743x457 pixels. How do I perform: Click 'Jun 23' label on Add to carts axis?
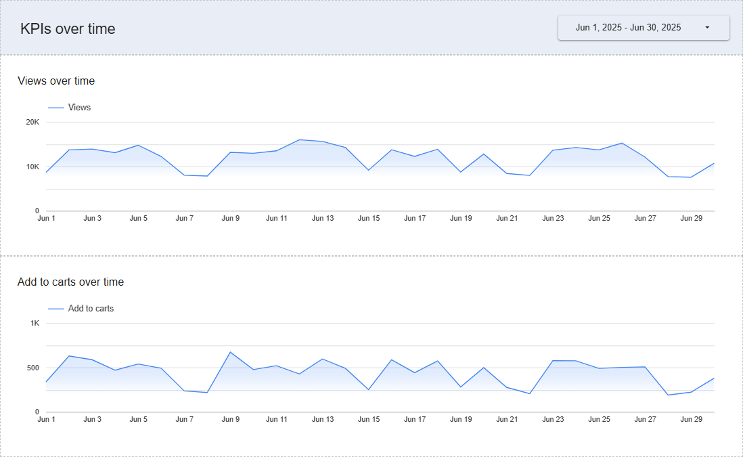tap(553, 420)
